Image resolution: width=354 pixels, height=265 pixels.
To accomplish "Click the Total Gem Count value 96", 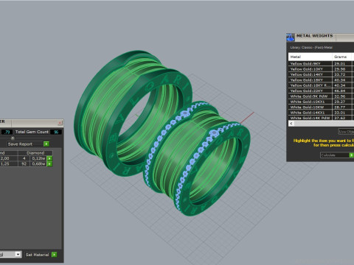I will pyautogui.click(x=56, y=132).
